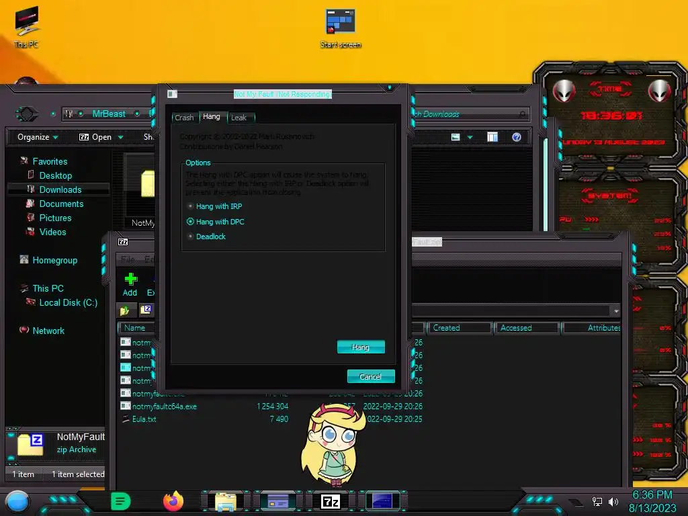Click the Add button in 7-Zip
Image resolution: width=688 pixels, height=516 pixels.
[x=130, y=284]
